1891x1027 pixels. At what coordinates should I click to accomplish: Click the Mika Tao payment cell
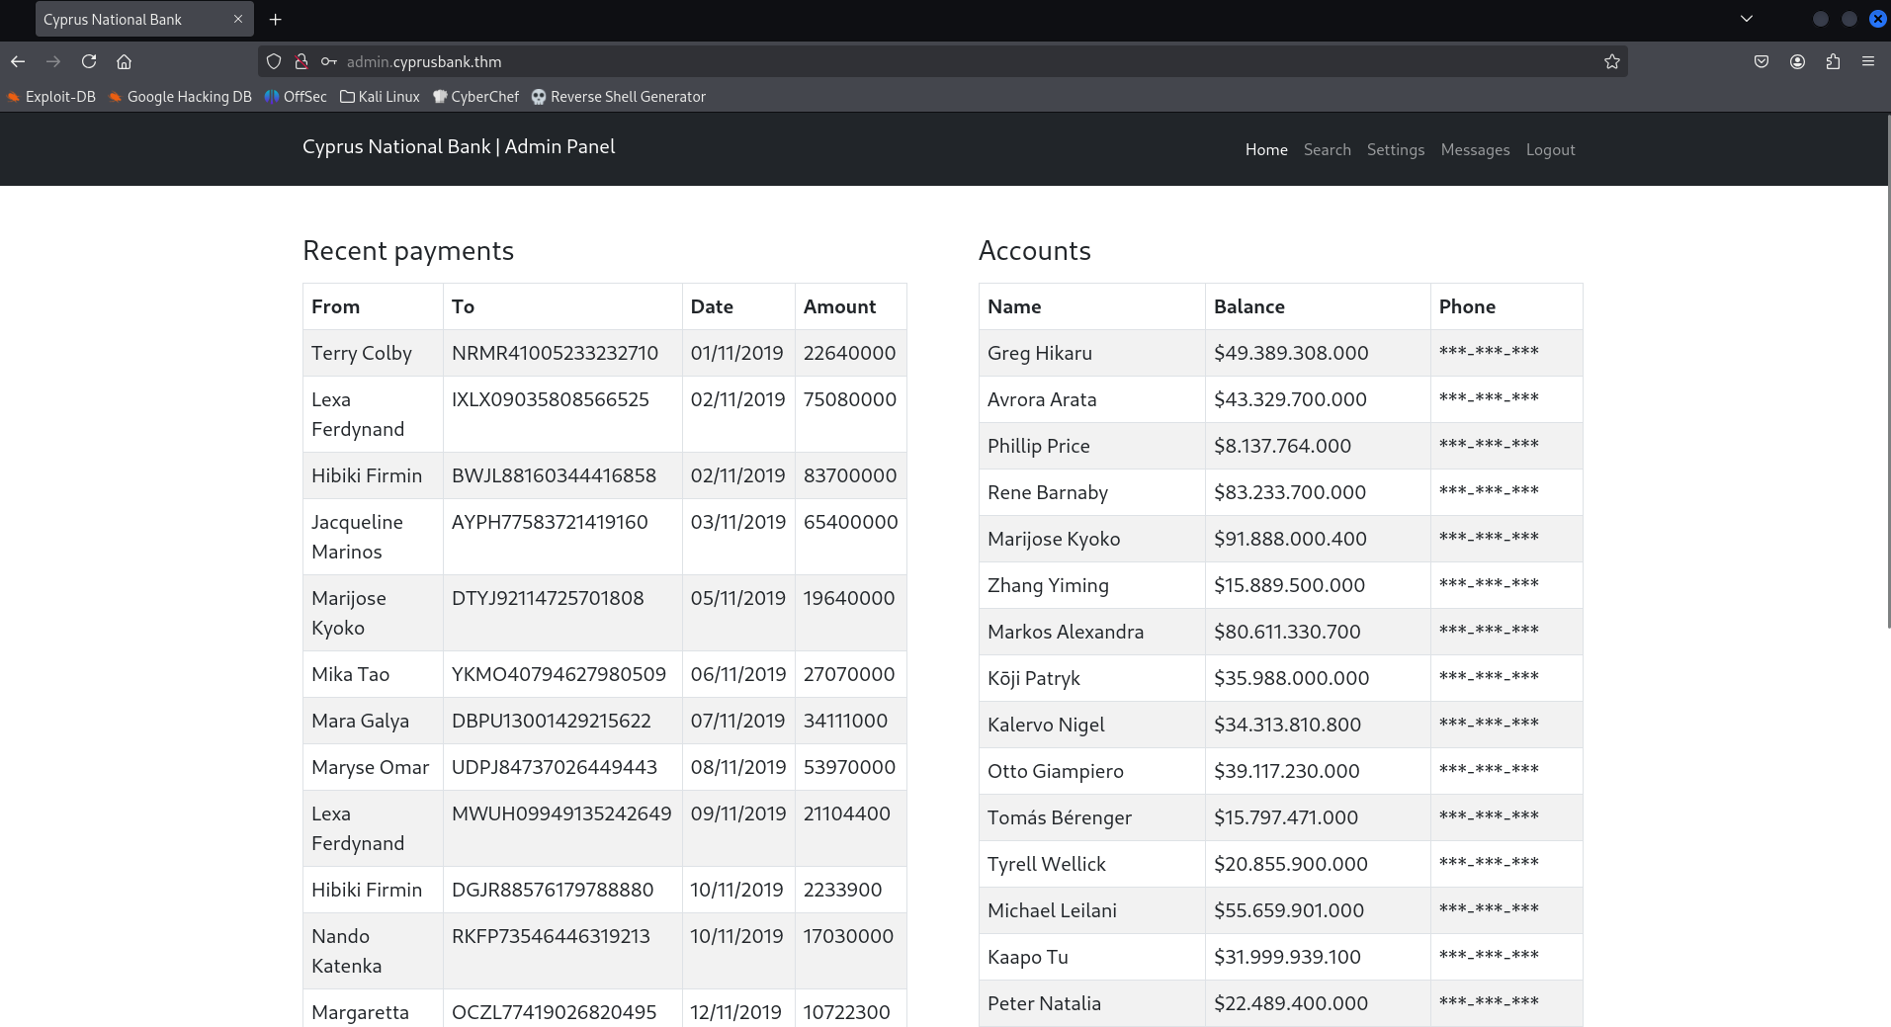[373, 674]
